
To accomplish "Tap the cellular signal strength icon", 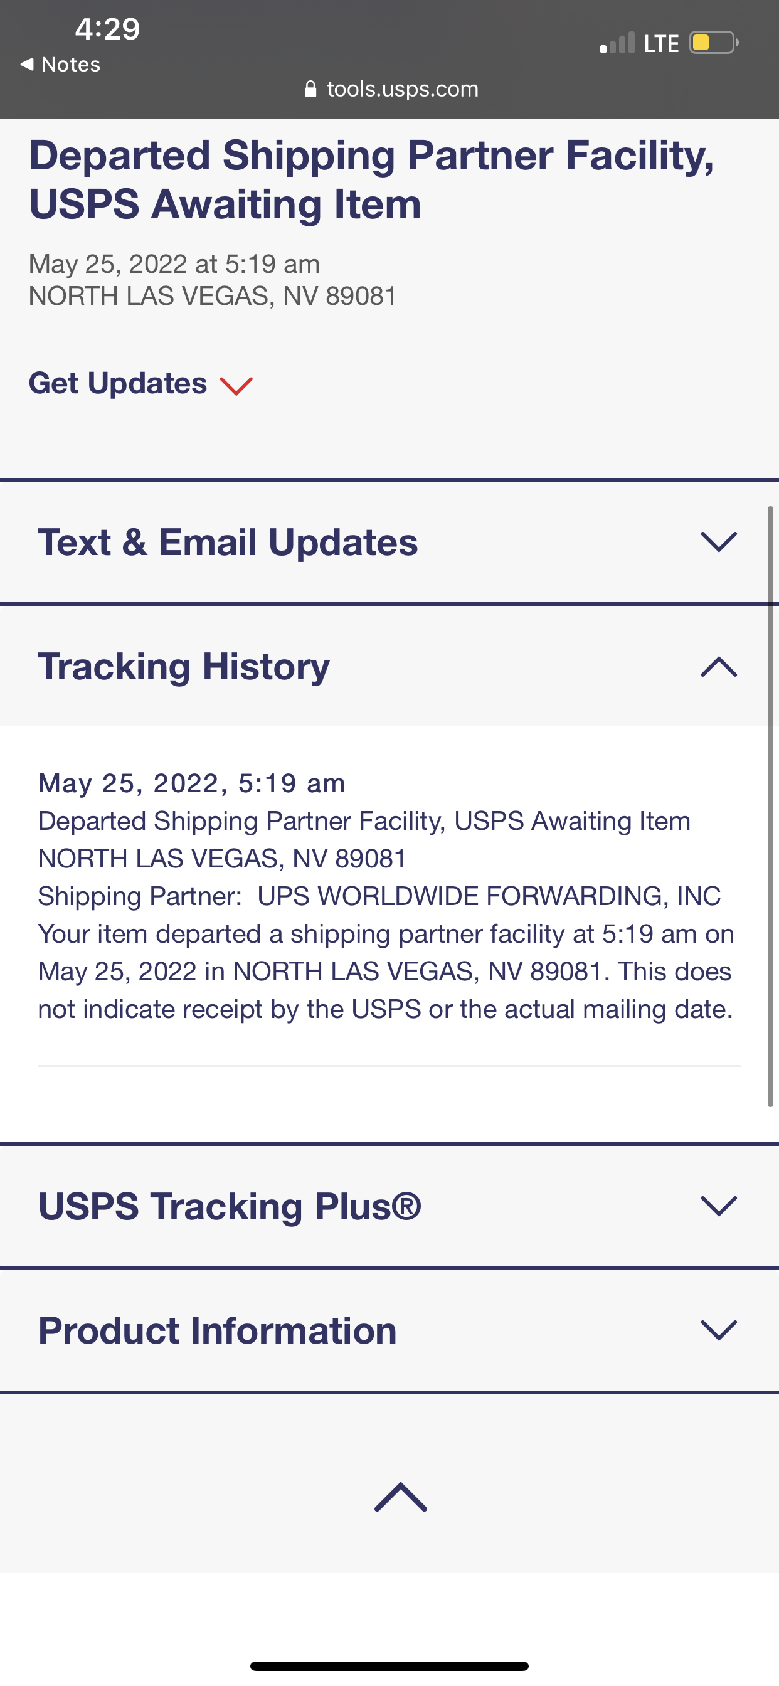I will [617, 43].
